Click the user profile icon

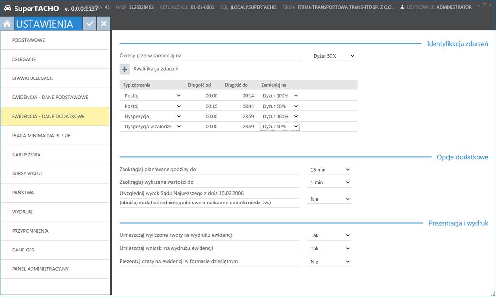[402, 7]
